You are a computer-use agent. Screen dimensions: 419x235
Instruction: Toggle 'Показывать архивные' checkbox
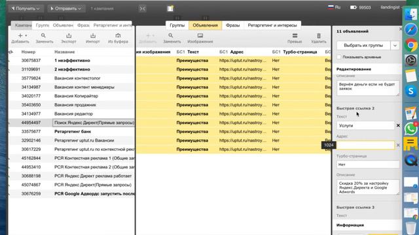339,57
